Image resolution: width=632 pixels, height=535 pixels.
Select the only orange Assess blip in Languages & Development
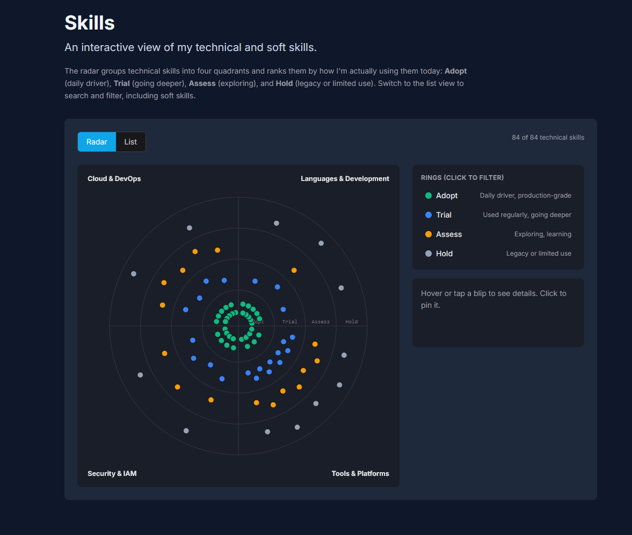pyautogui.click(x=294, y=271)
